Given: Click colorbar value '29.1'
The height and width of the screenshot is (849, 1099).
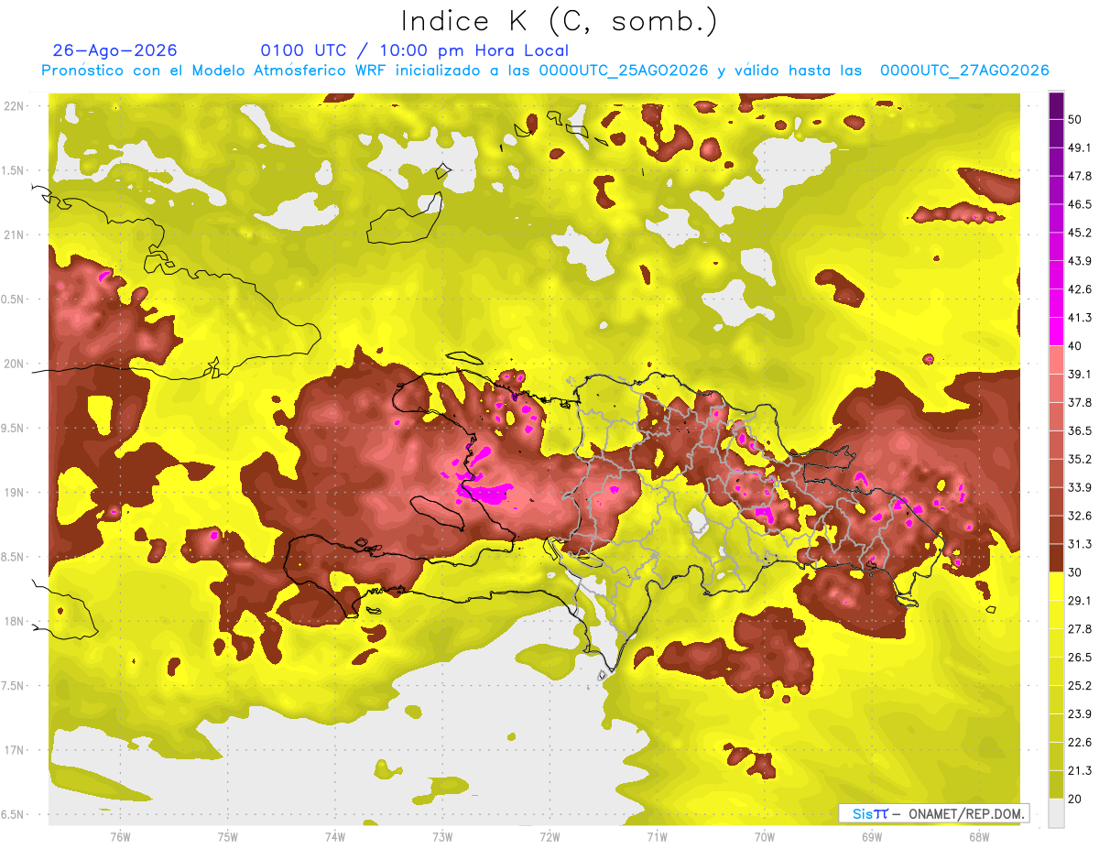Looking at the screenshot, I should 1080,601.
